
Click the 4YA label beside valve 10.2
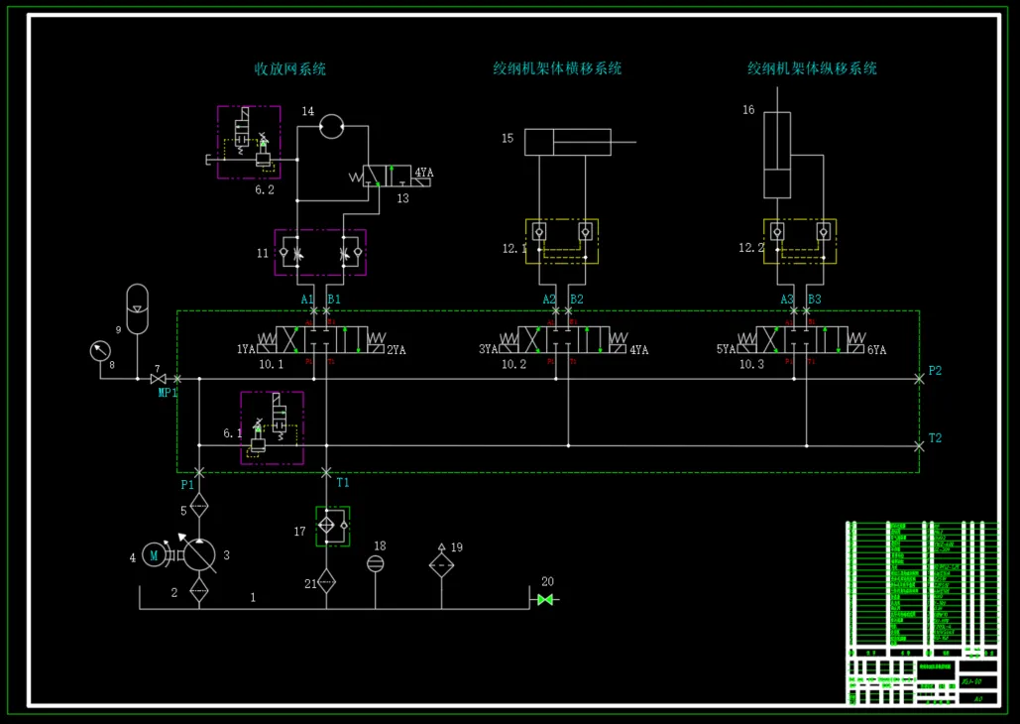[638, 350]
